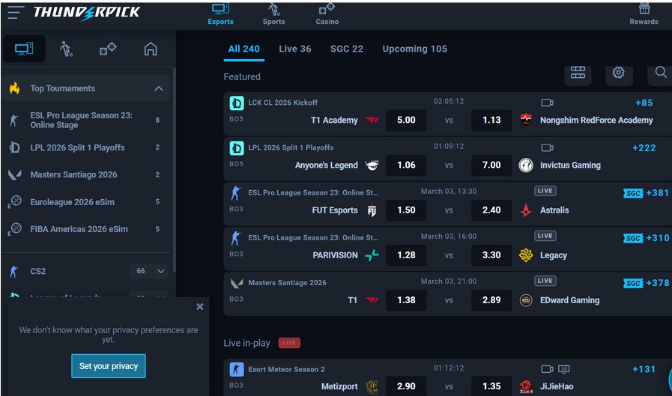The height and width of the screenshot is (396, 672).
Task: Click the Invictus Gaming team logo
Action: pyautogui.click(x=526, y=165)
